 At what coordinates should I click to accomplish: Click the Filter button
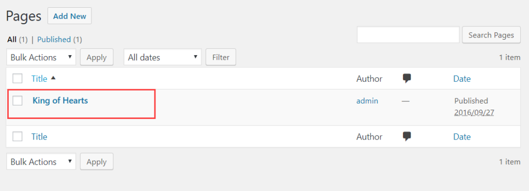pos(221,57)
